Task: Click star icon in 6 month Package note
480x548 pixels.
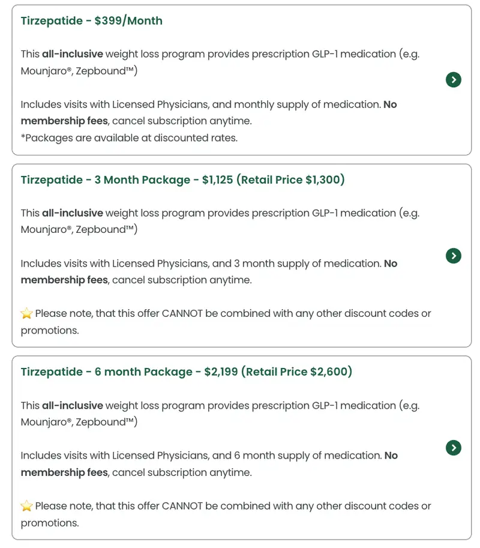Action: [26, 506]
